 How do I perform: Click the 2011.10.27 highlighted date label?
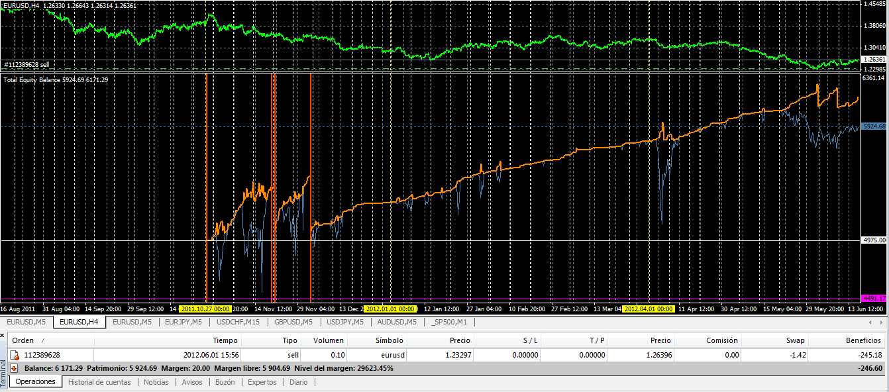click(x=205, y=309)
